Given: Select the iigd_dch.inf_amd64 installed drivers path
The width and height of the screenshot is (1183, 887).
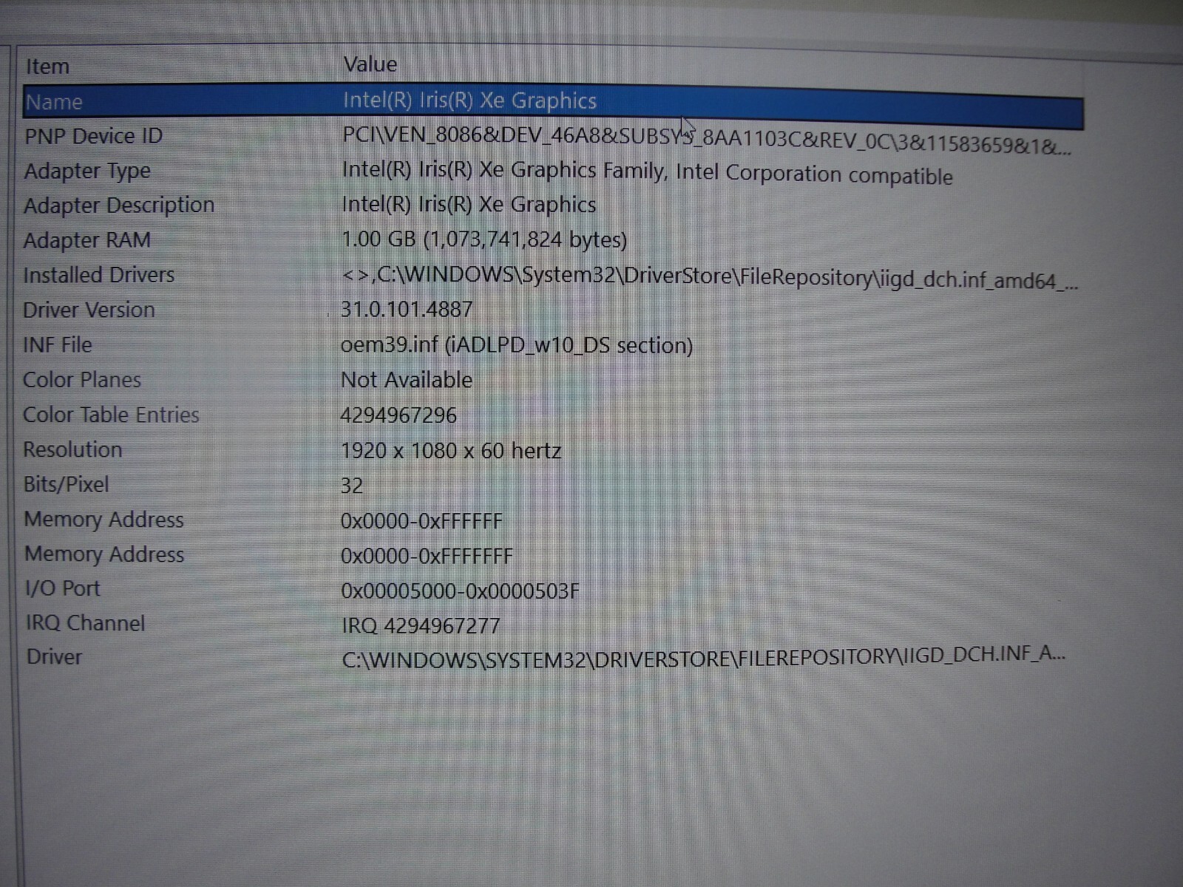Looking at the screenshot, I should click(710, 278).
